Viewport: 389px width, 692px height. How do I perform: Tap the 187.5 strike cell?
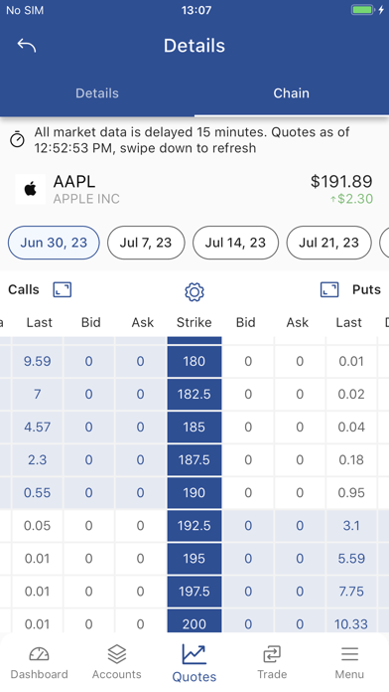(x=194, y=460)
